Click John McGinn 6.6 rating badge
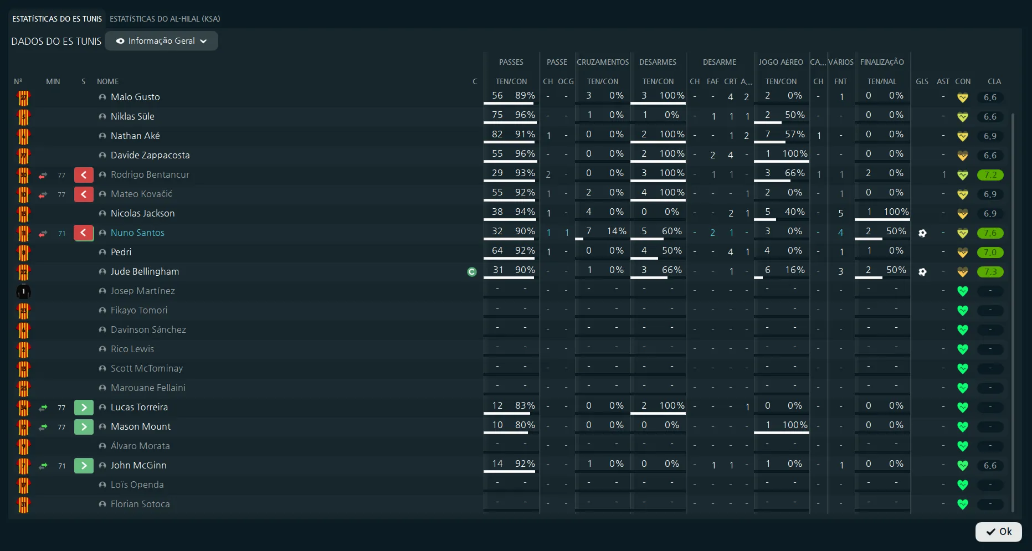 coord(990,466)
